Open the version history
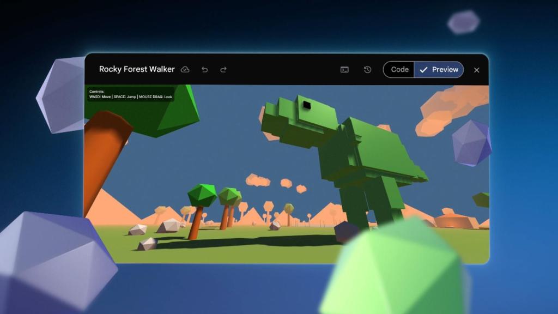The height and width of the screenshot is (314, 558). (x=367, y=70)
